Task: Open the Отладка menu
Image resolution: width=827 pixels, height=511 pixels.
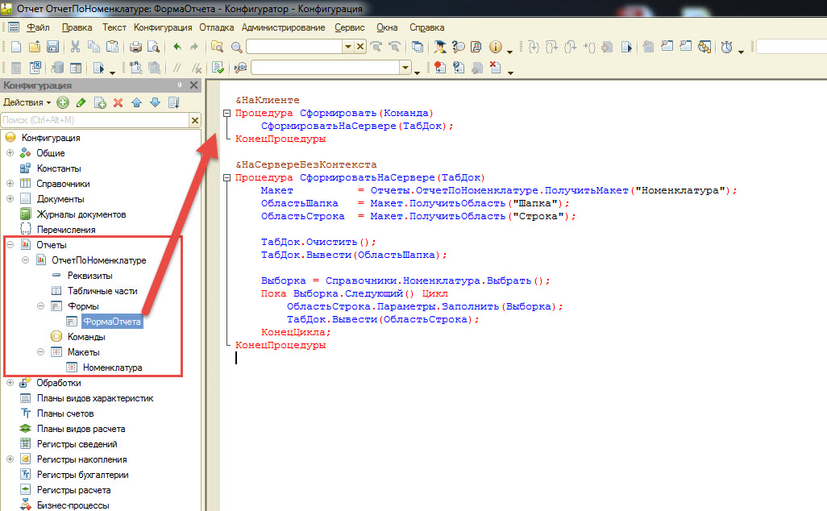Action: click(x=216, y=27)
